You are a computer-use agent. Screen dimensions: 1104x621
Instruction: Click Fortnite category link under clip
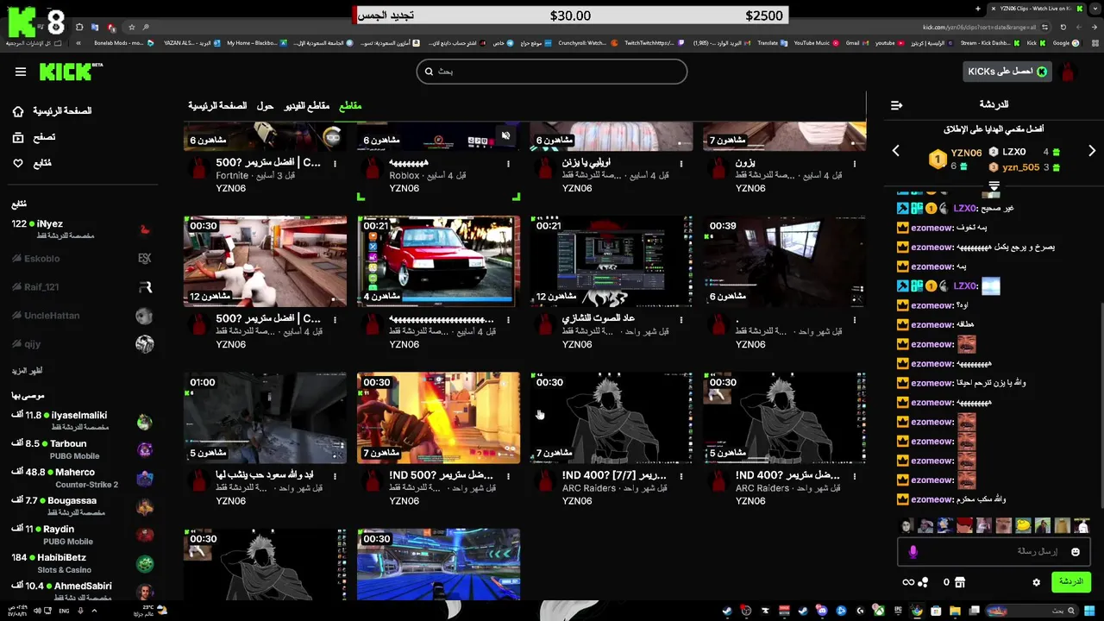coord(232,176)
